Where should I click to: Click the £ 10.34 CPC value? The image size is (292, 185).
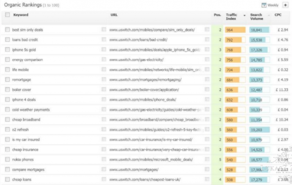[282, 119]
